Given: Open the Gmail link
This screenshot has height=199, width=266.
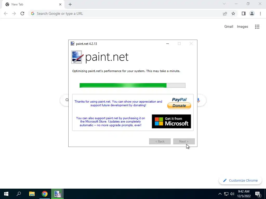Looking at the screenshot, I should coord(229,27).
